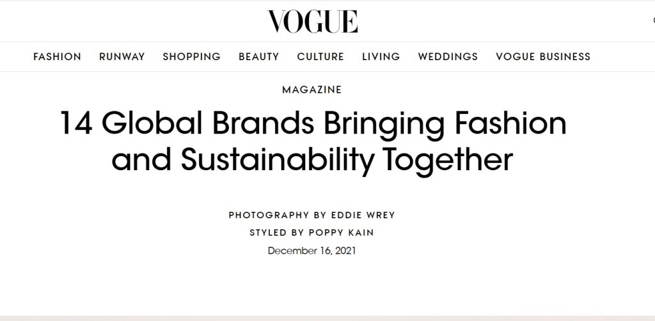The height and width of the screenshot is (321, 655).
Task: Open Vogue Business from the navigation
Action: click(x=543, y=56)
